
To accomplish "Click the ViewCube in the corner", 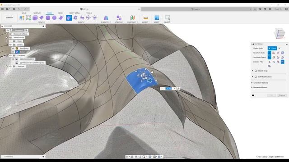I will click(x=280, y=33).
